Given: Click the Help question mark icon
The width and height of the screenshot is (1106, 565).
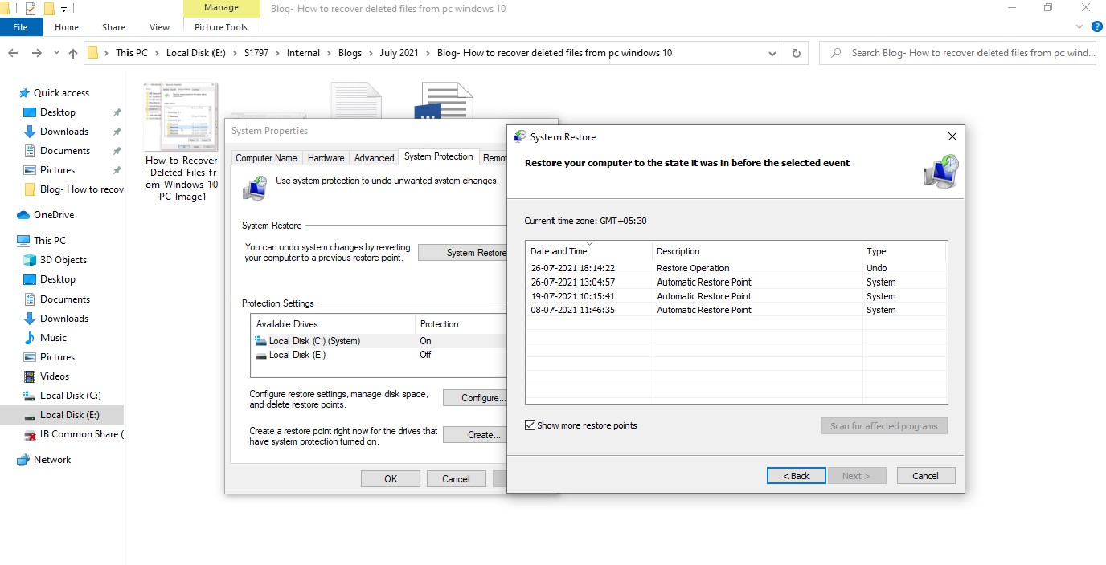Looking at the screenshot, I should click(1096, 26).
